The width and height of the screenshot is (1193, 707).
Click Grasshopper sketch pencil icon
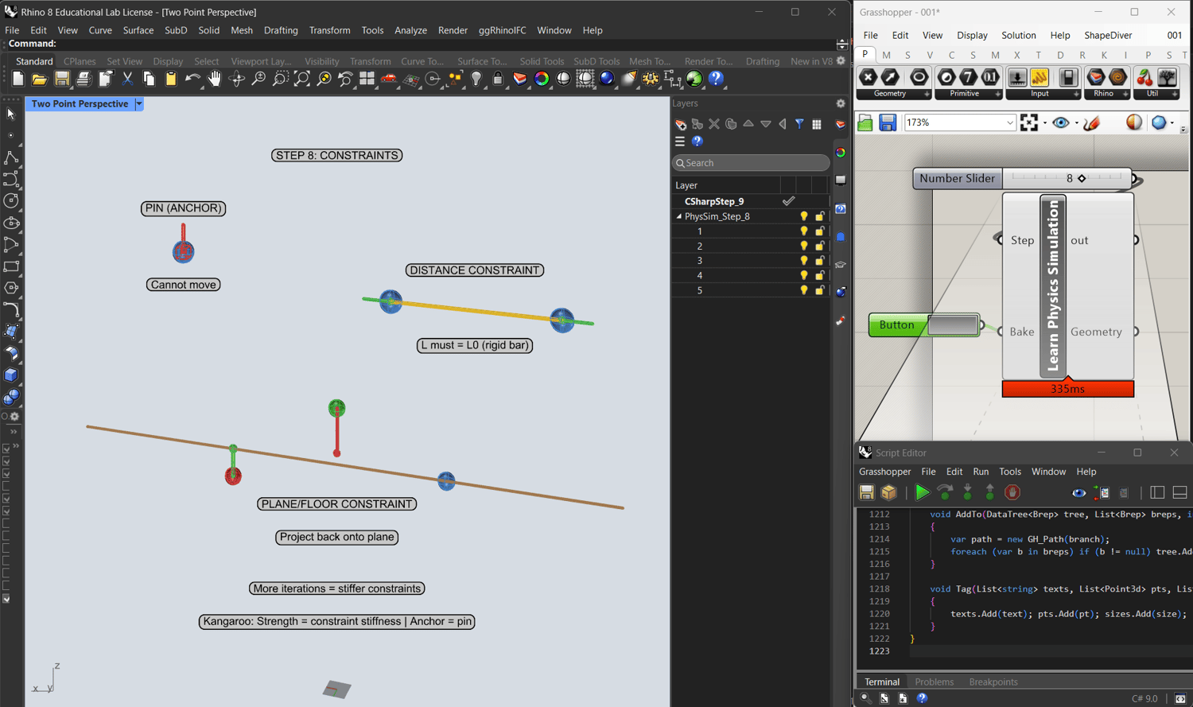(1092, 122)
